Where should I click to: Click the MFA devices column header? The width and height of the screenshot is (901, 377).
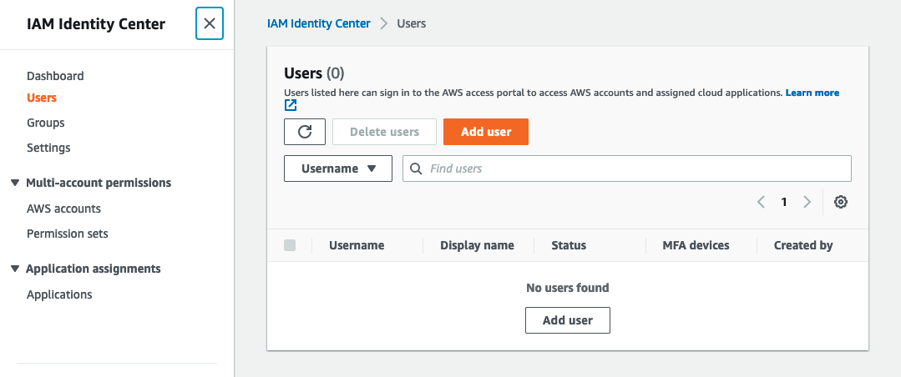[x=696, y=245]
